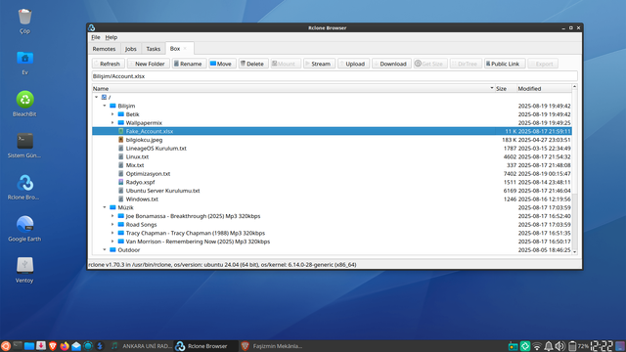
Task: Switch to ANKARA UNİ RAD... taskbar window
Action: (141, 346)
